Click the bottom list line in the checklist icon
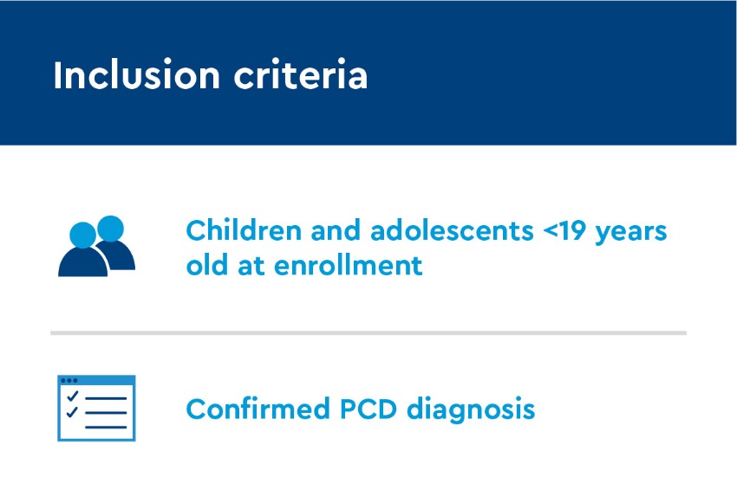 point(106,427)
